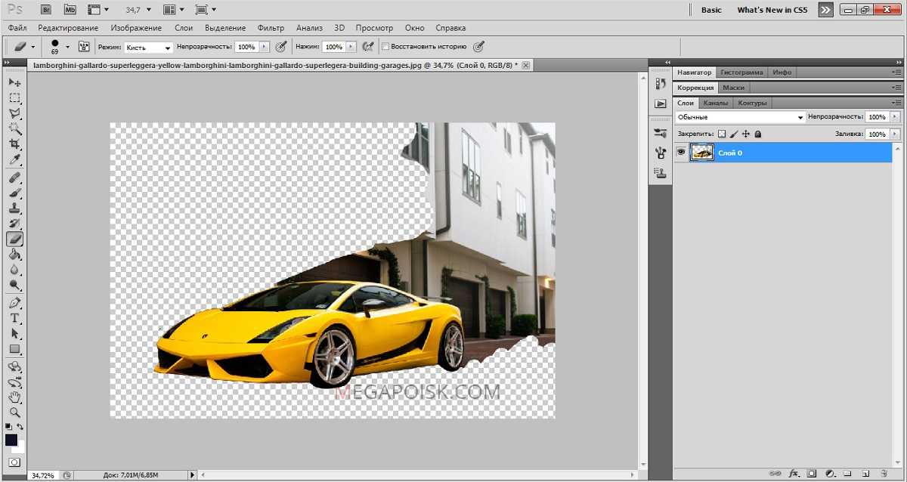Select the Hand tool
This screenshot has height=482, width=907.
coord(14,397)
